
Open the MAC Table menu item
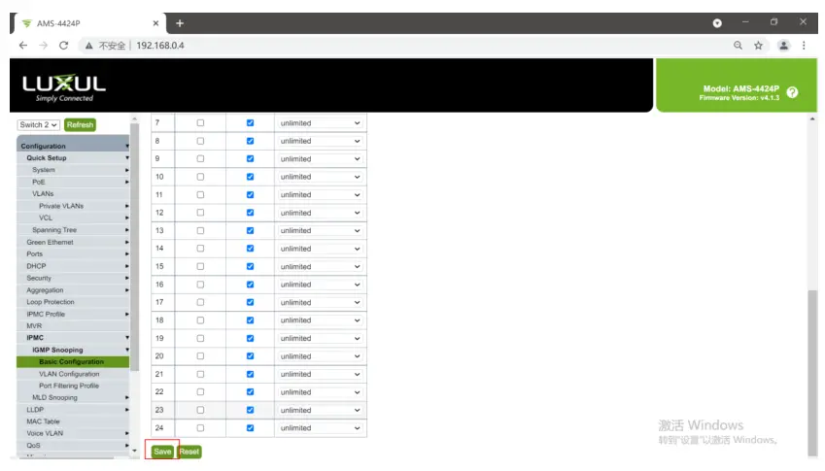(73, 421)
